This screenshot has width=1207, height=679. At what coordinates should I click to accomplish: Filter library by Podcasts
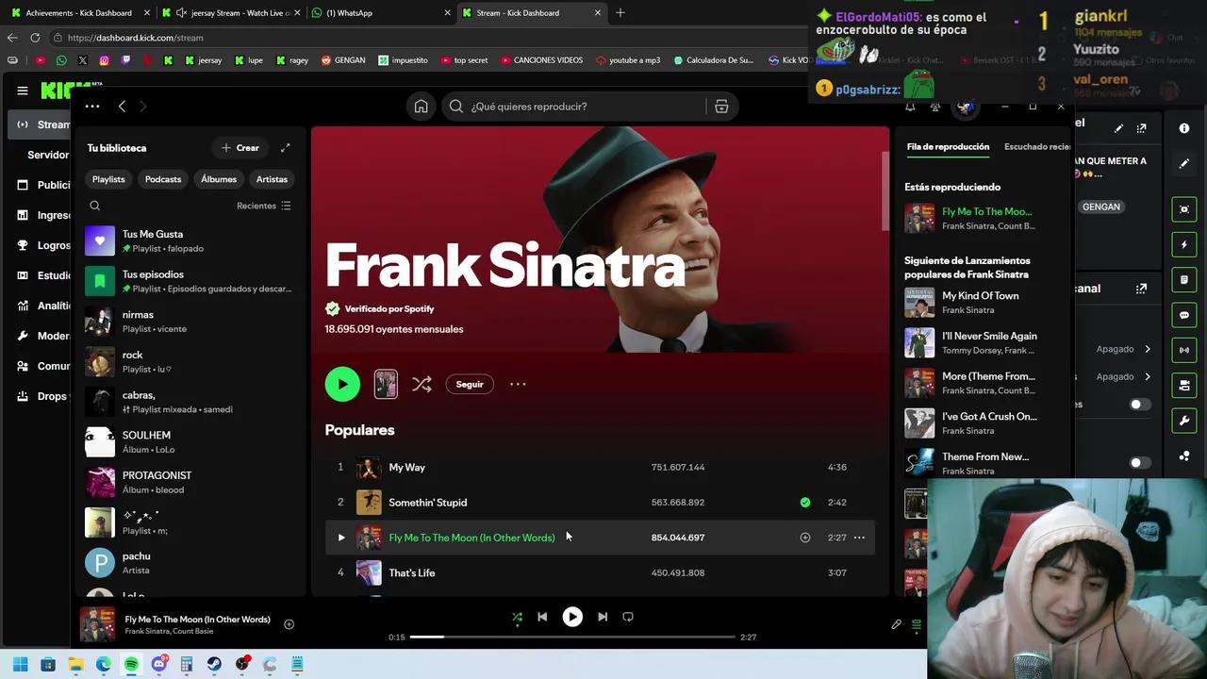[163, 179]
